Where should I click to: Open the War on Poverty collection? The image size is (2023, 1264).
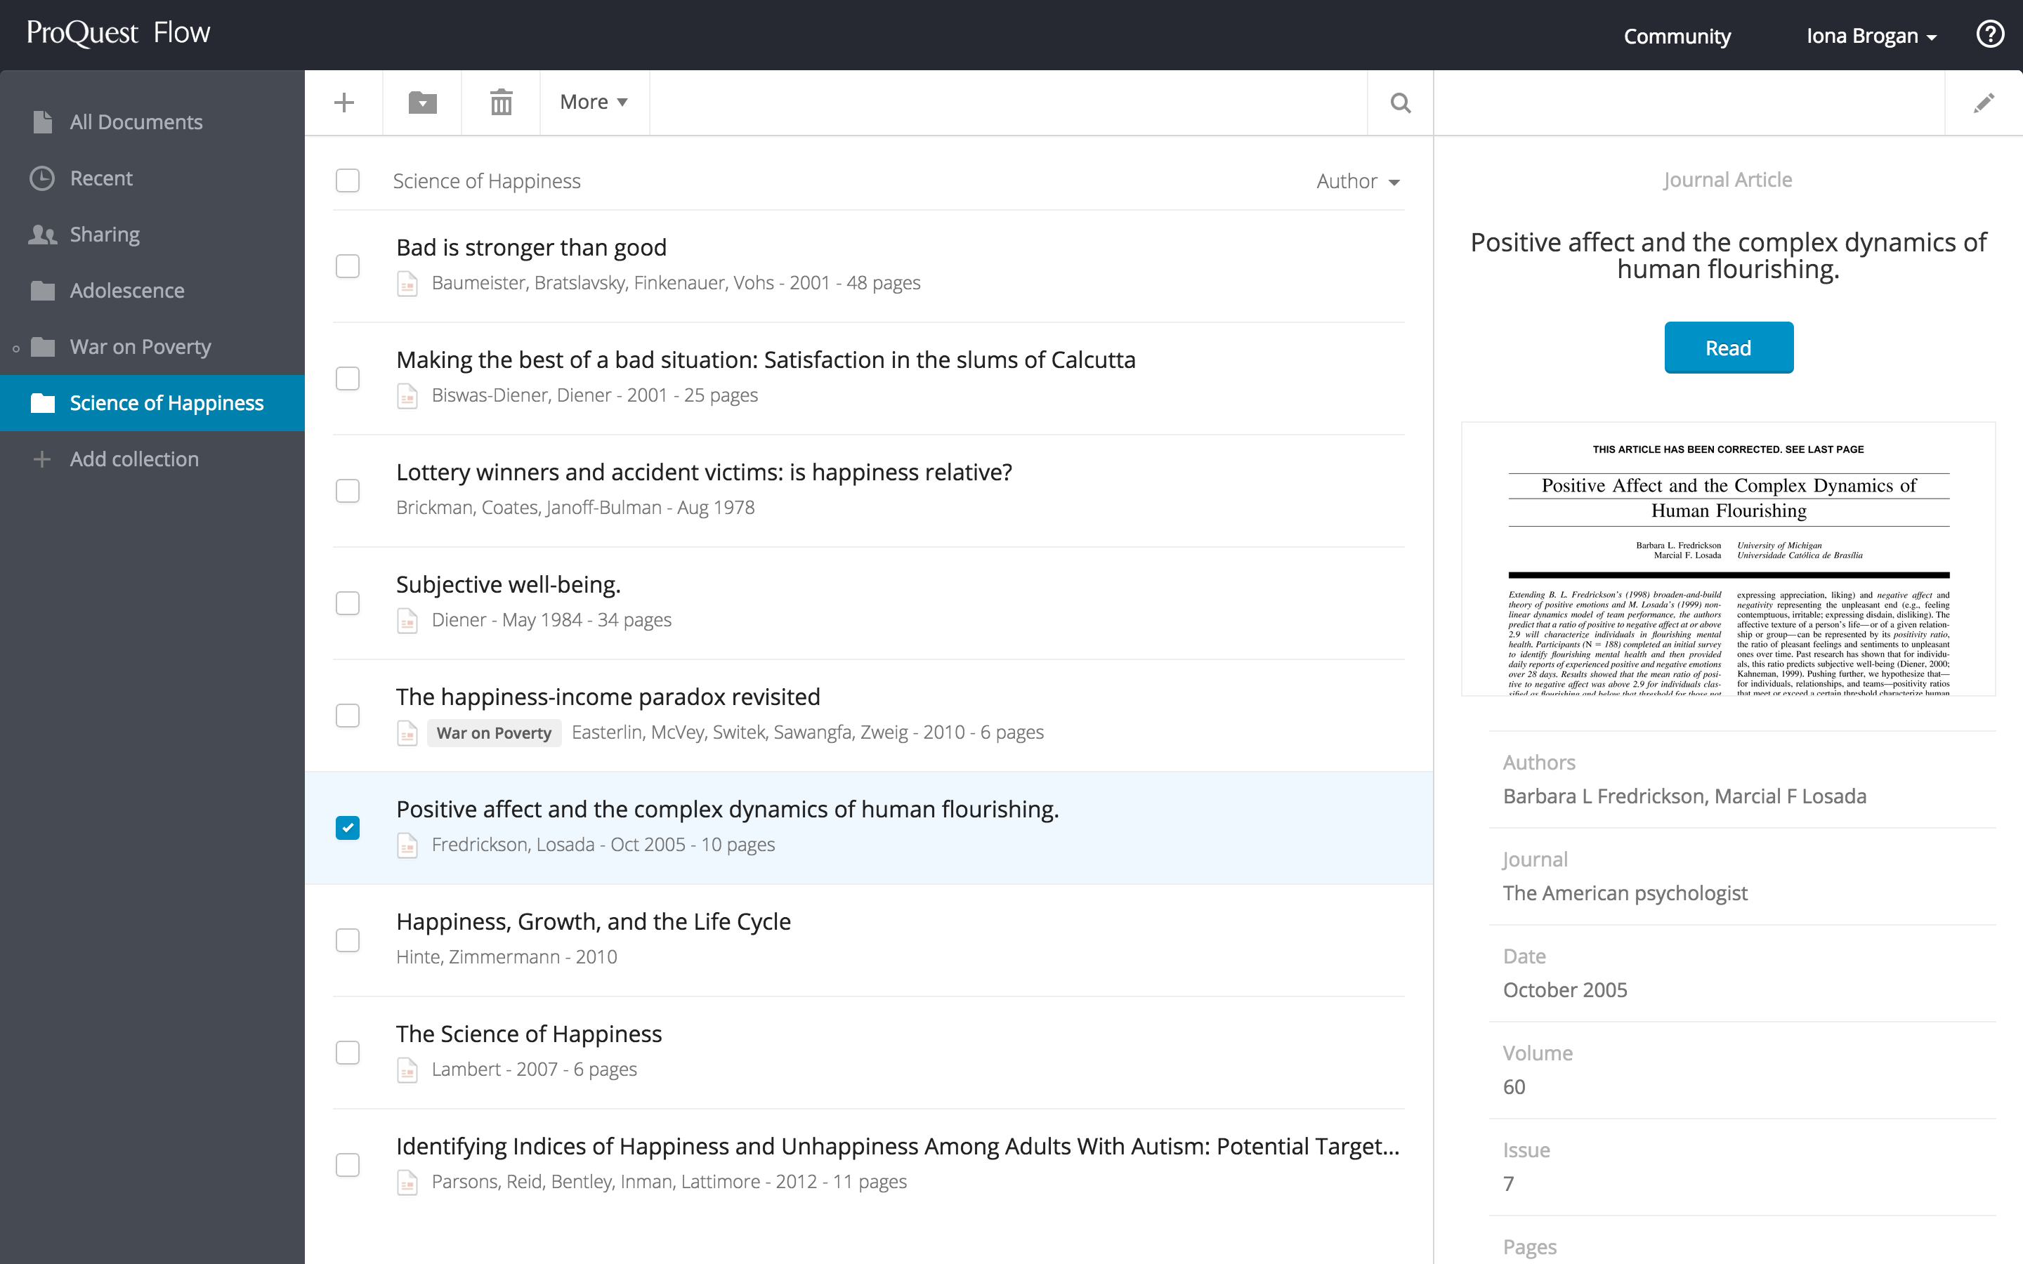152,346
